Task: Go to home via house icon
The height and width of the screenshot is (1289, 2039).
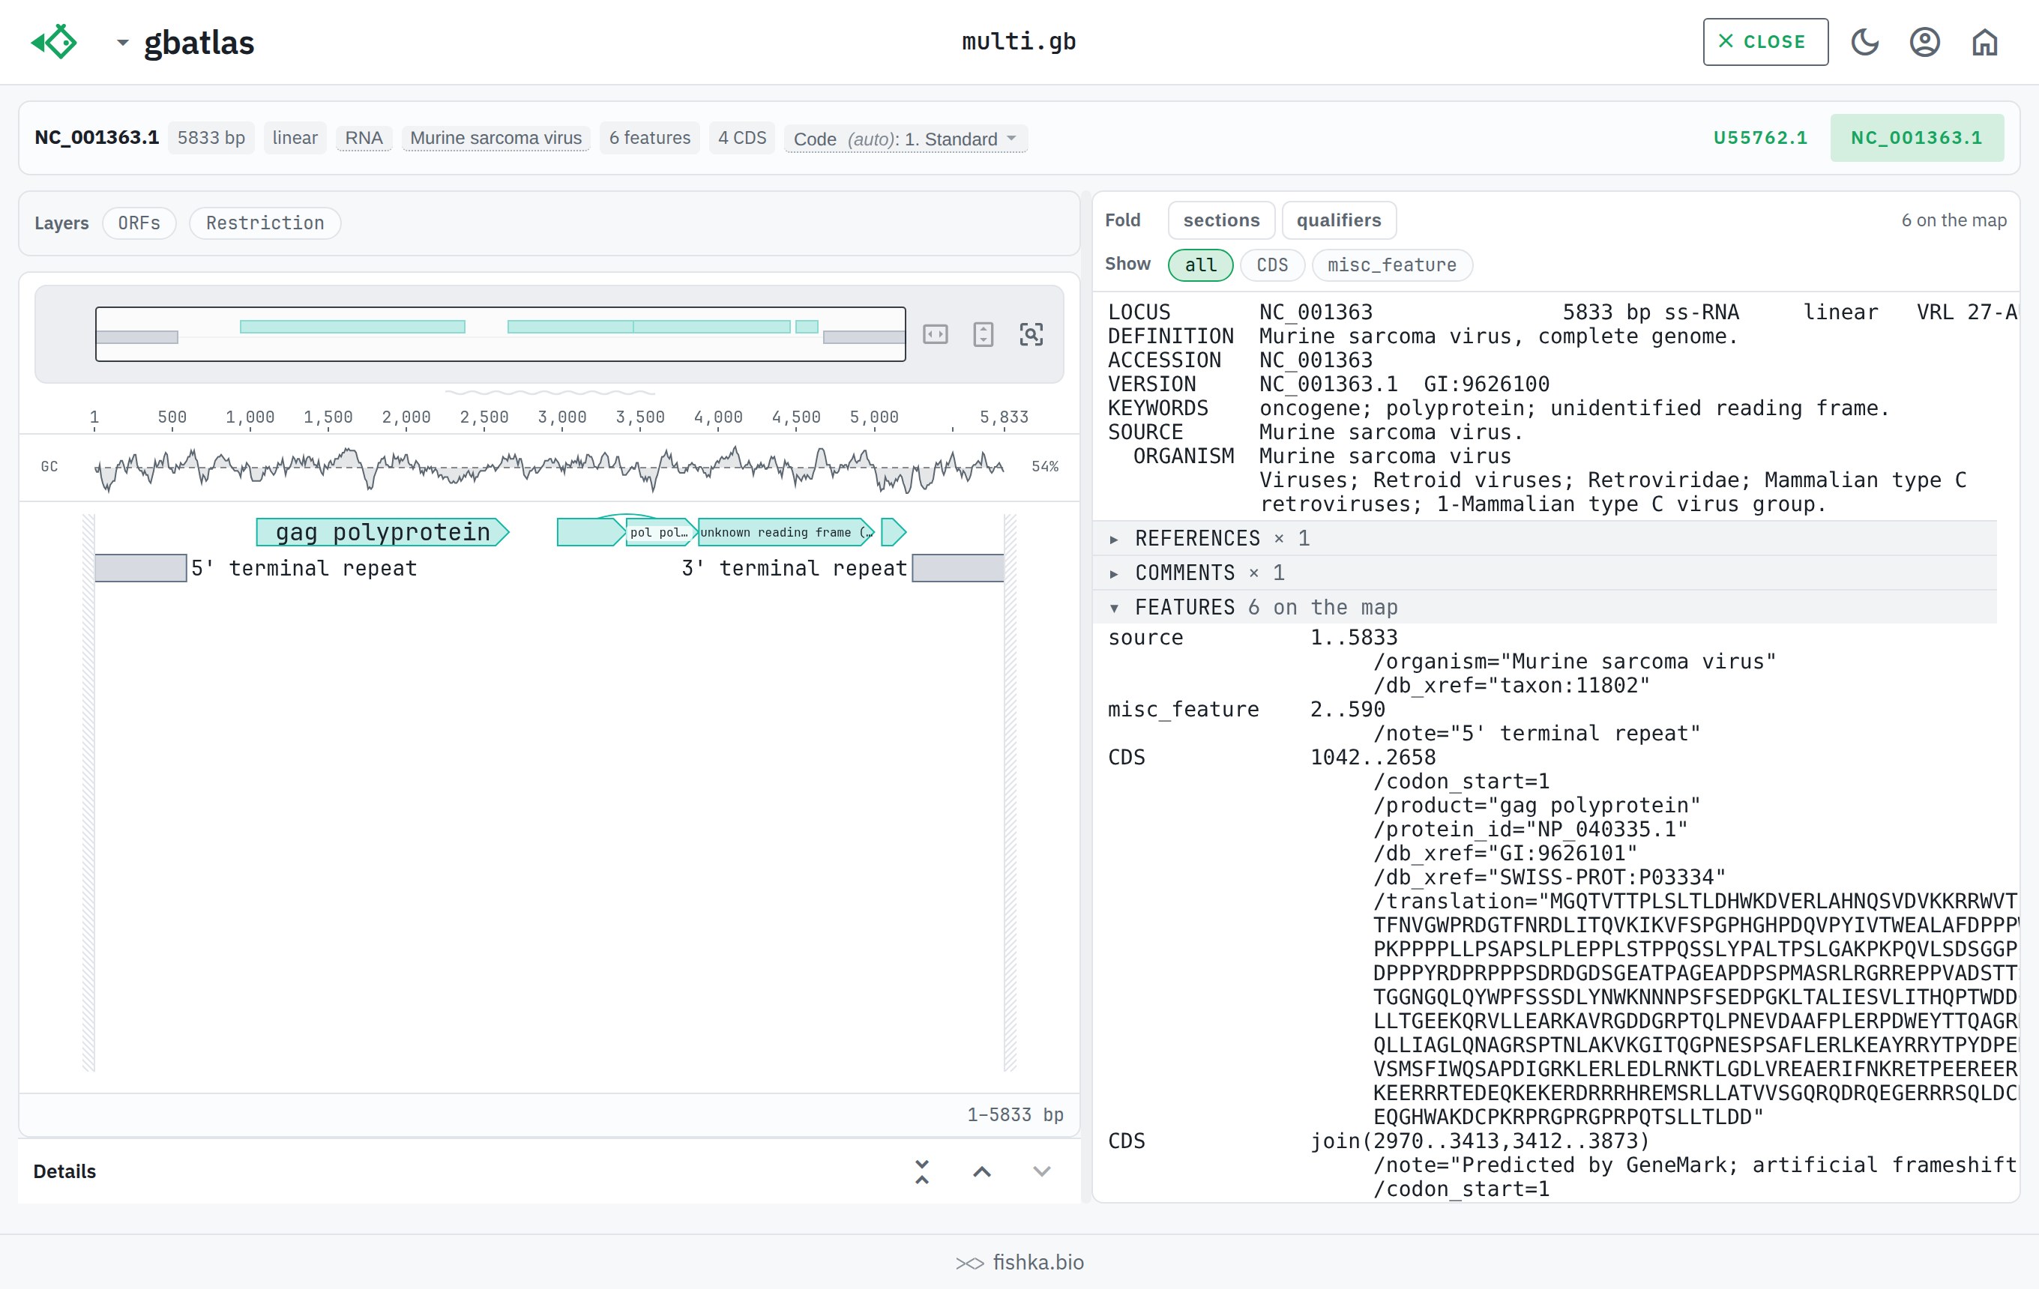Action: point(1984,41)
